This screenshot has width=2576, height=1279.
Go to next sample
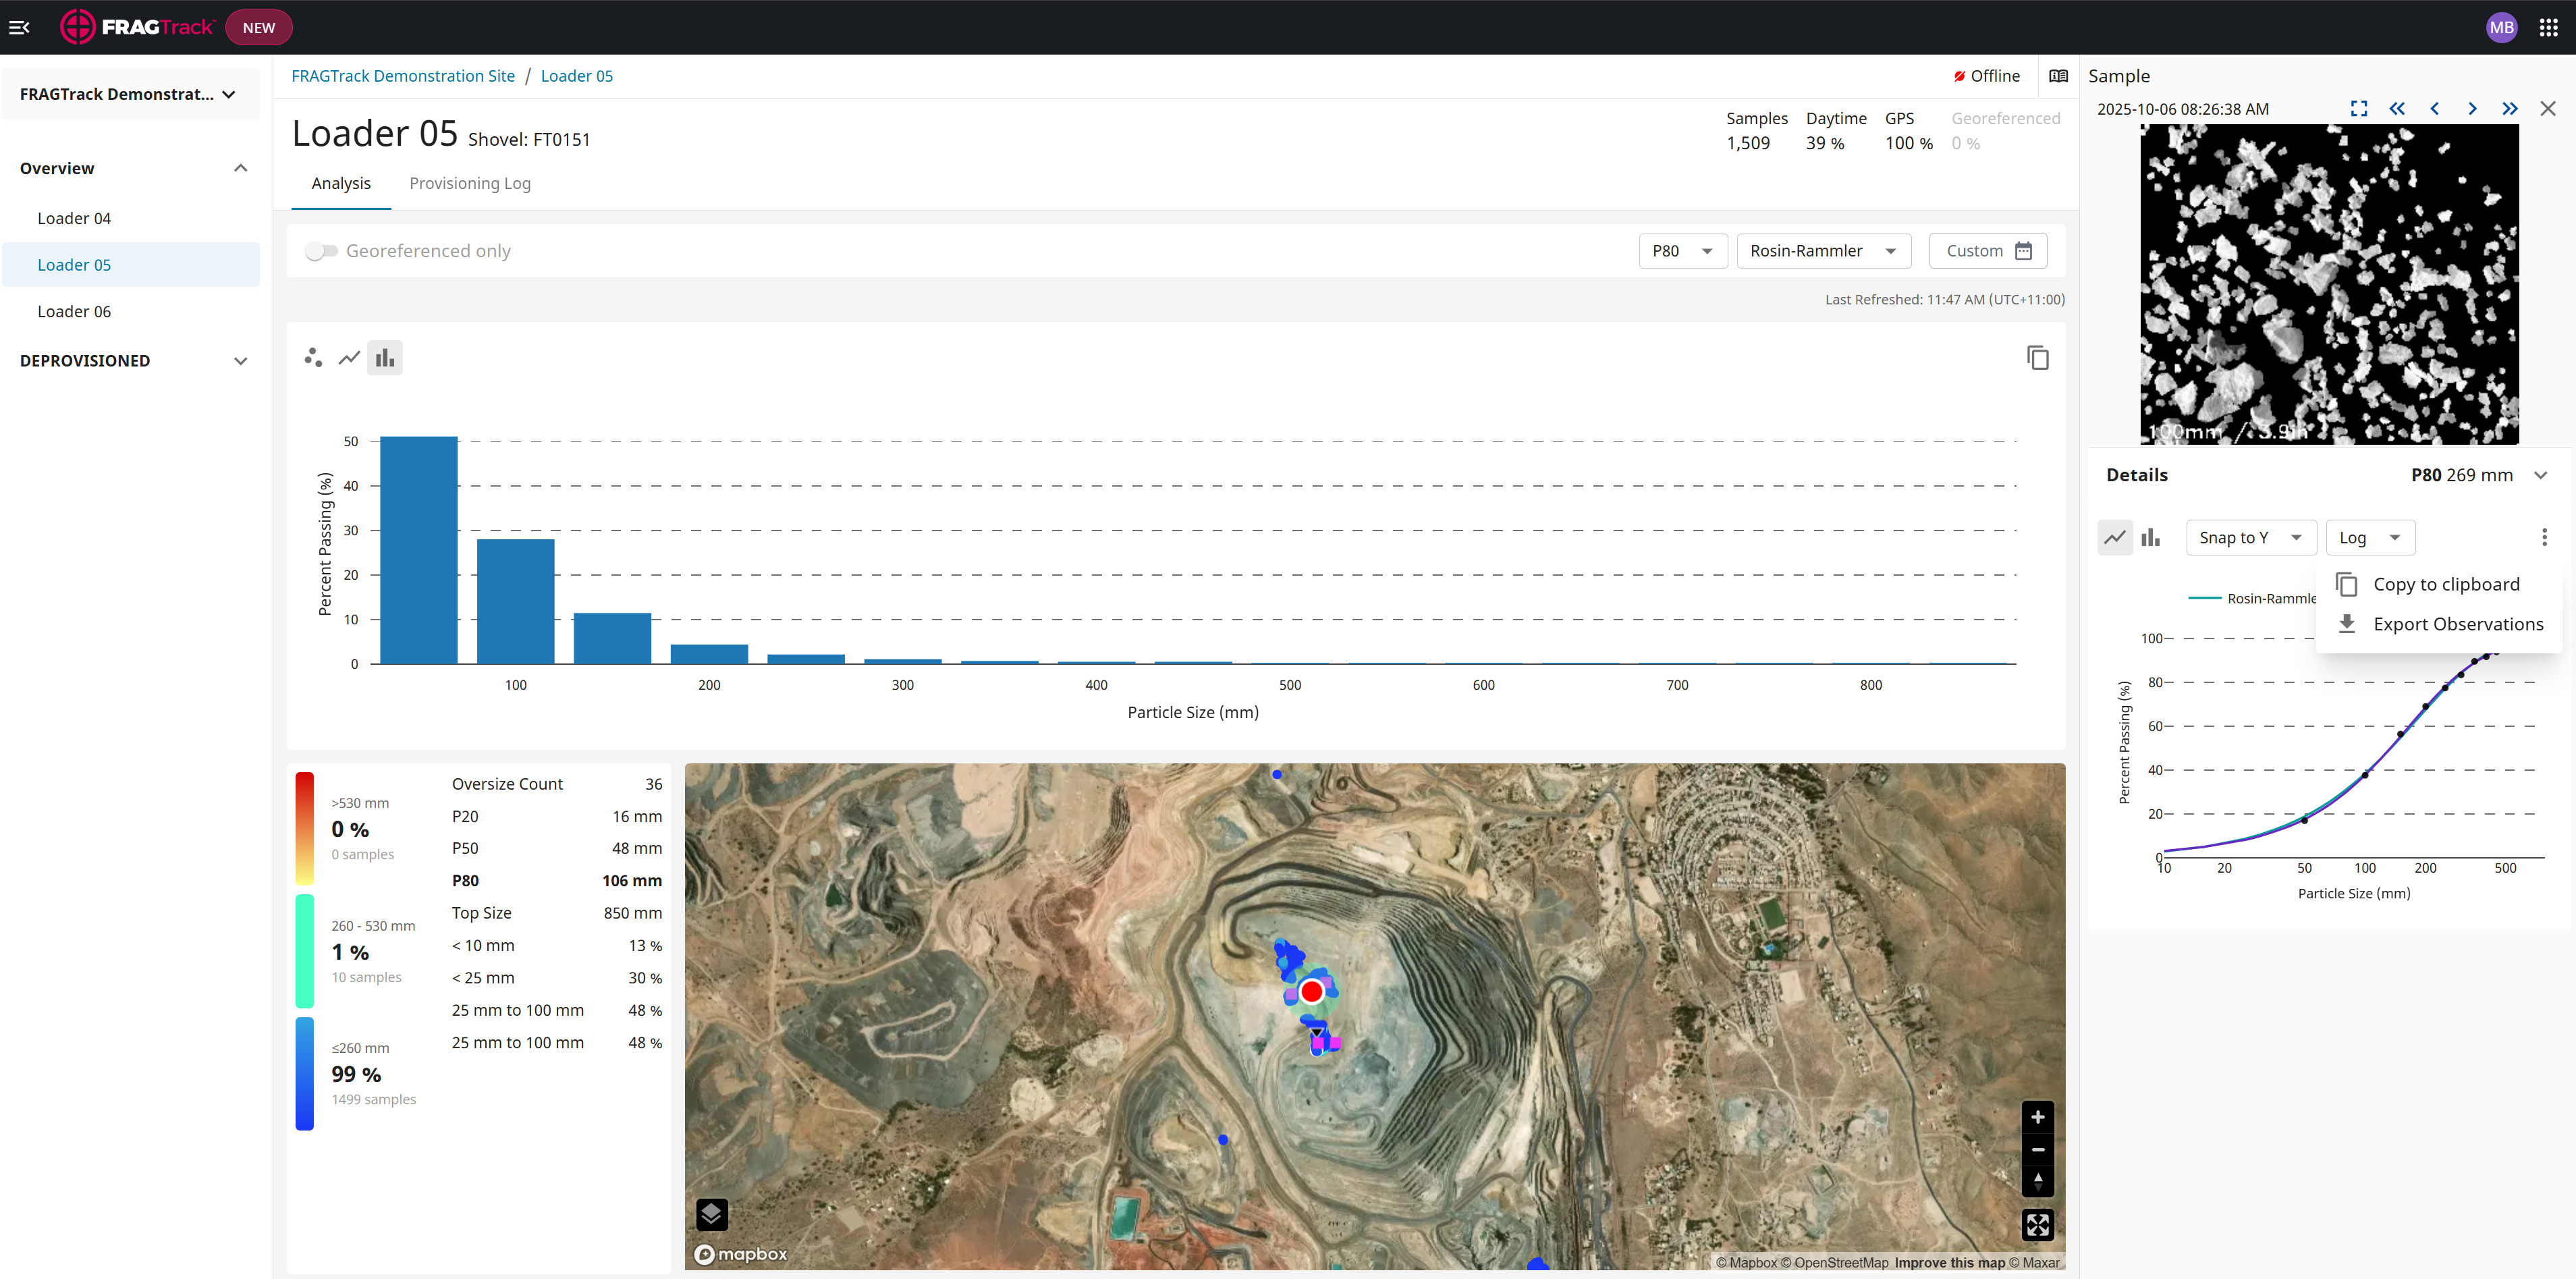click(x=2472, y=109)
